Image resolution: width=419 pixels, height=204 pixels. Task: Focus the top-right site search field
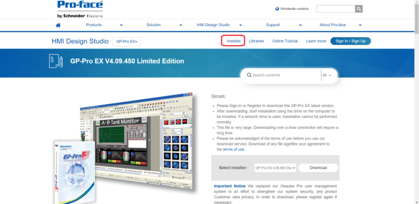(x=336, y=9)
